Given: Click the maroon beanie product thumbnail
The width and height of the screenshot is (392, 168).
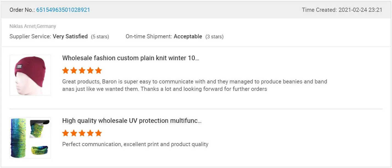Looking at the screenshot, I should 30,75.
